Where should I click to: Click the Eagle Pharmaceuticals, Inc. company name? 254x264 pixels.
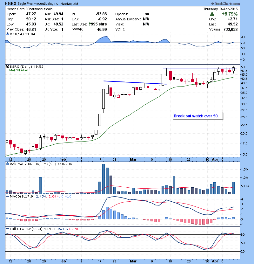click(x=38, y=3)
